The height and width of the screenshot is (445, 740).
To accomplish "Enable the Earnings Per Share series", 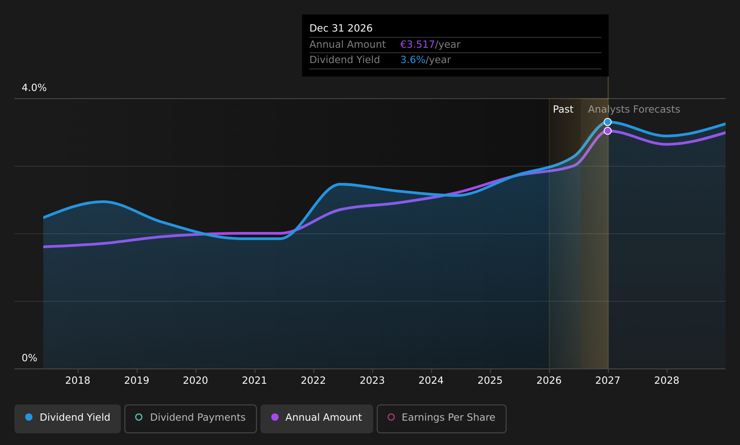I will (442, 418).
